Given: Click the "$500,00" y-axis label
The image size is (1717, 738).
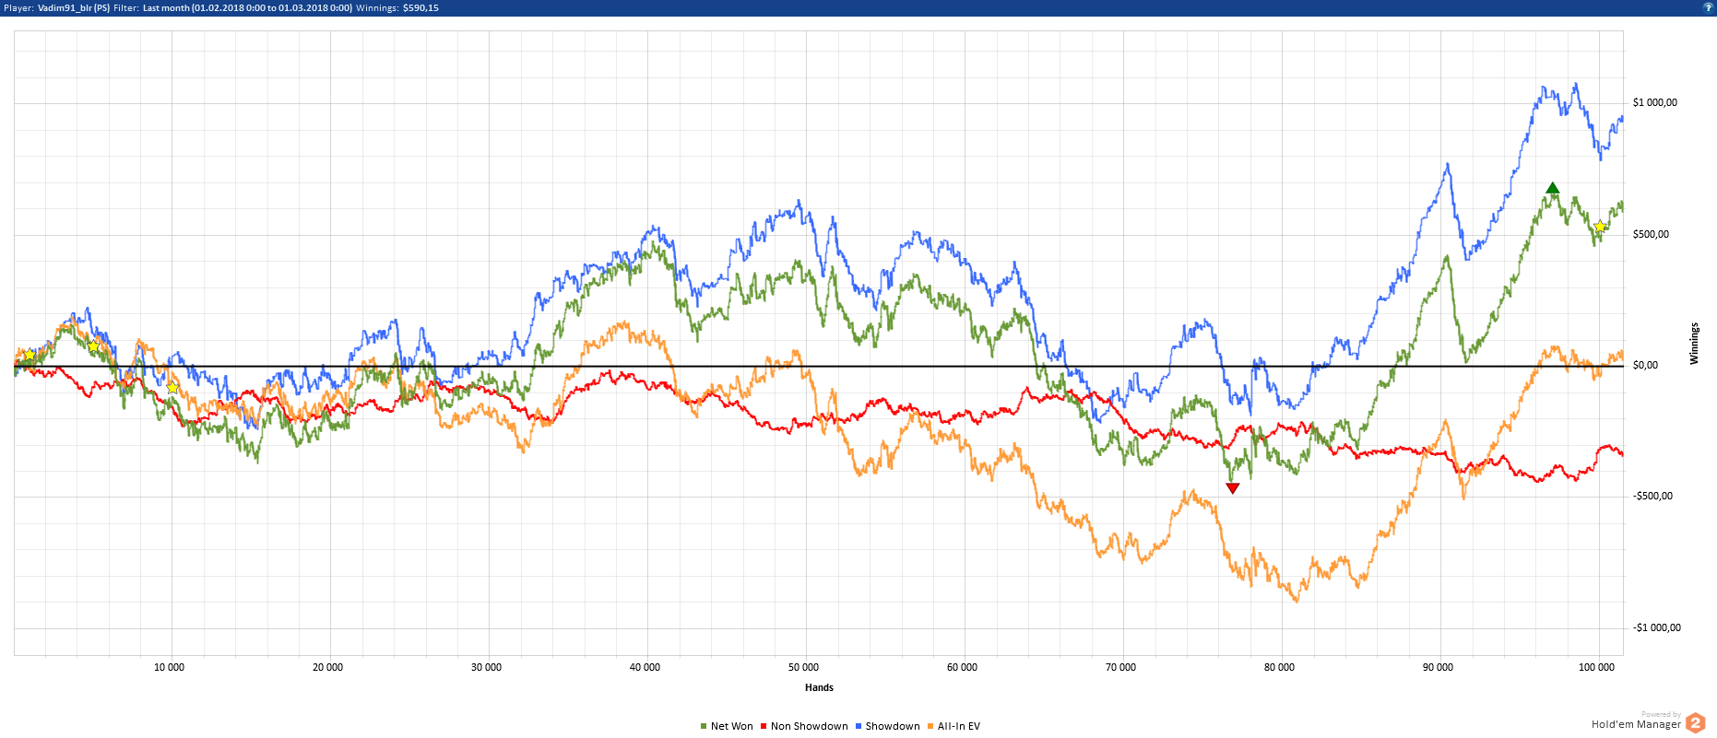Looking at the screenshot, I should point(1651,234).
